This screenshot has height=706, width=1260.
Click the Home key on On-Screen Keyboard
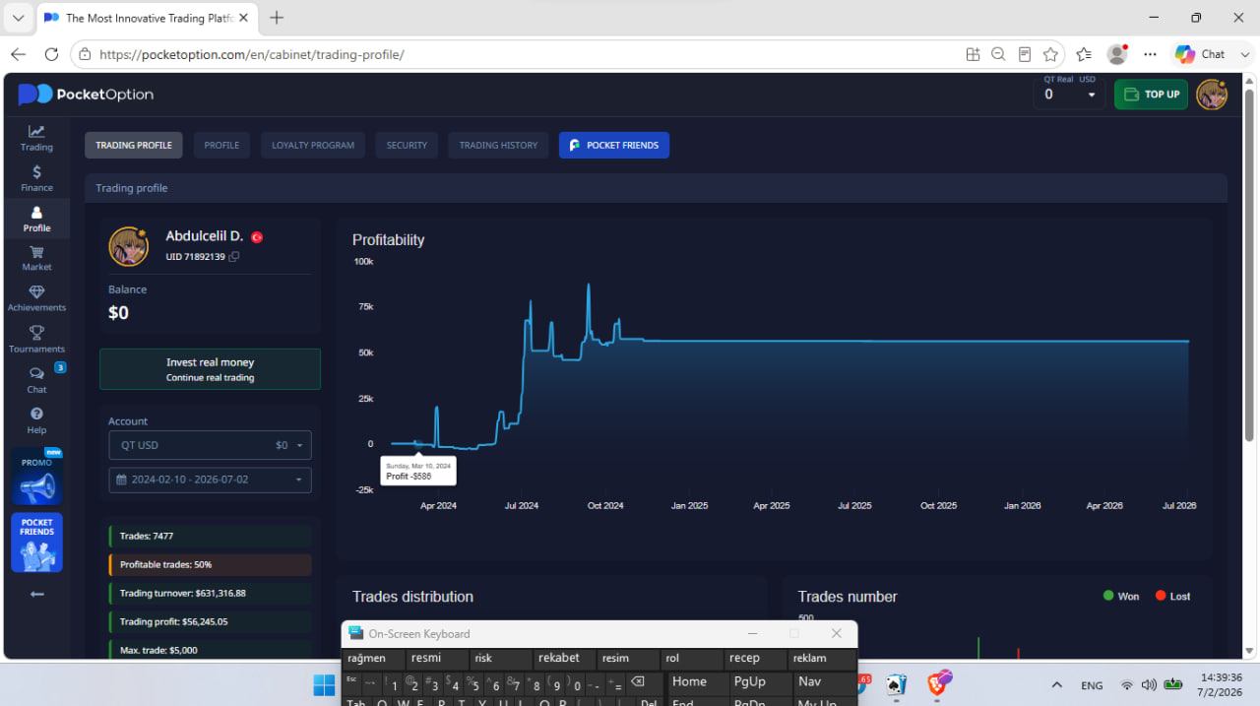[696, 681]
